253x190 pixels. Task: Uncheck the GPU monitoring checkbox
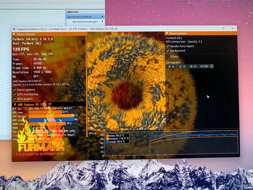point(15,94)
